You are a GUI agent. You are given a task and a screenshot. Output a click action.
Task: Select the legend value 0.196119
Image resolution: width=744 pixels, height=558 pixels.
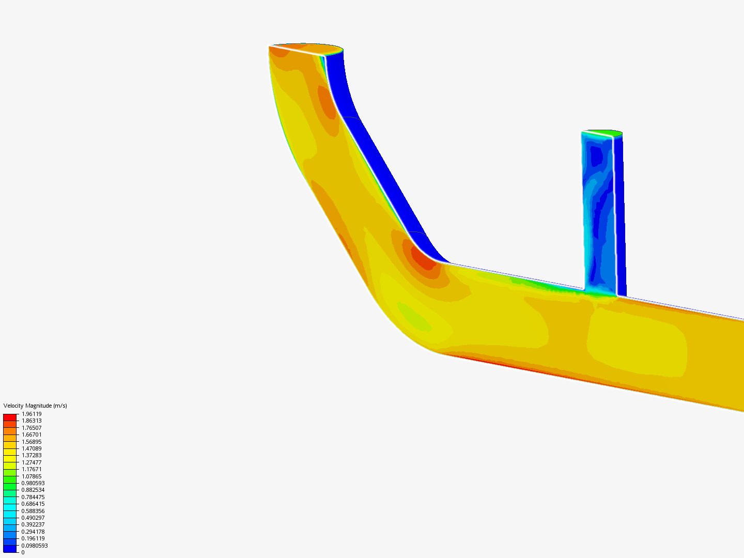tap(33, 538)
